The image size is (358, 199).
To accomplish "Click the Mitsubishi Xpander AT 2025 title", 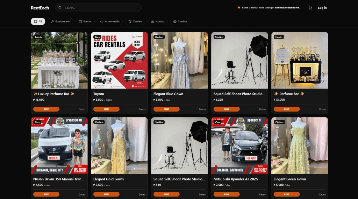I will point(236,179).
